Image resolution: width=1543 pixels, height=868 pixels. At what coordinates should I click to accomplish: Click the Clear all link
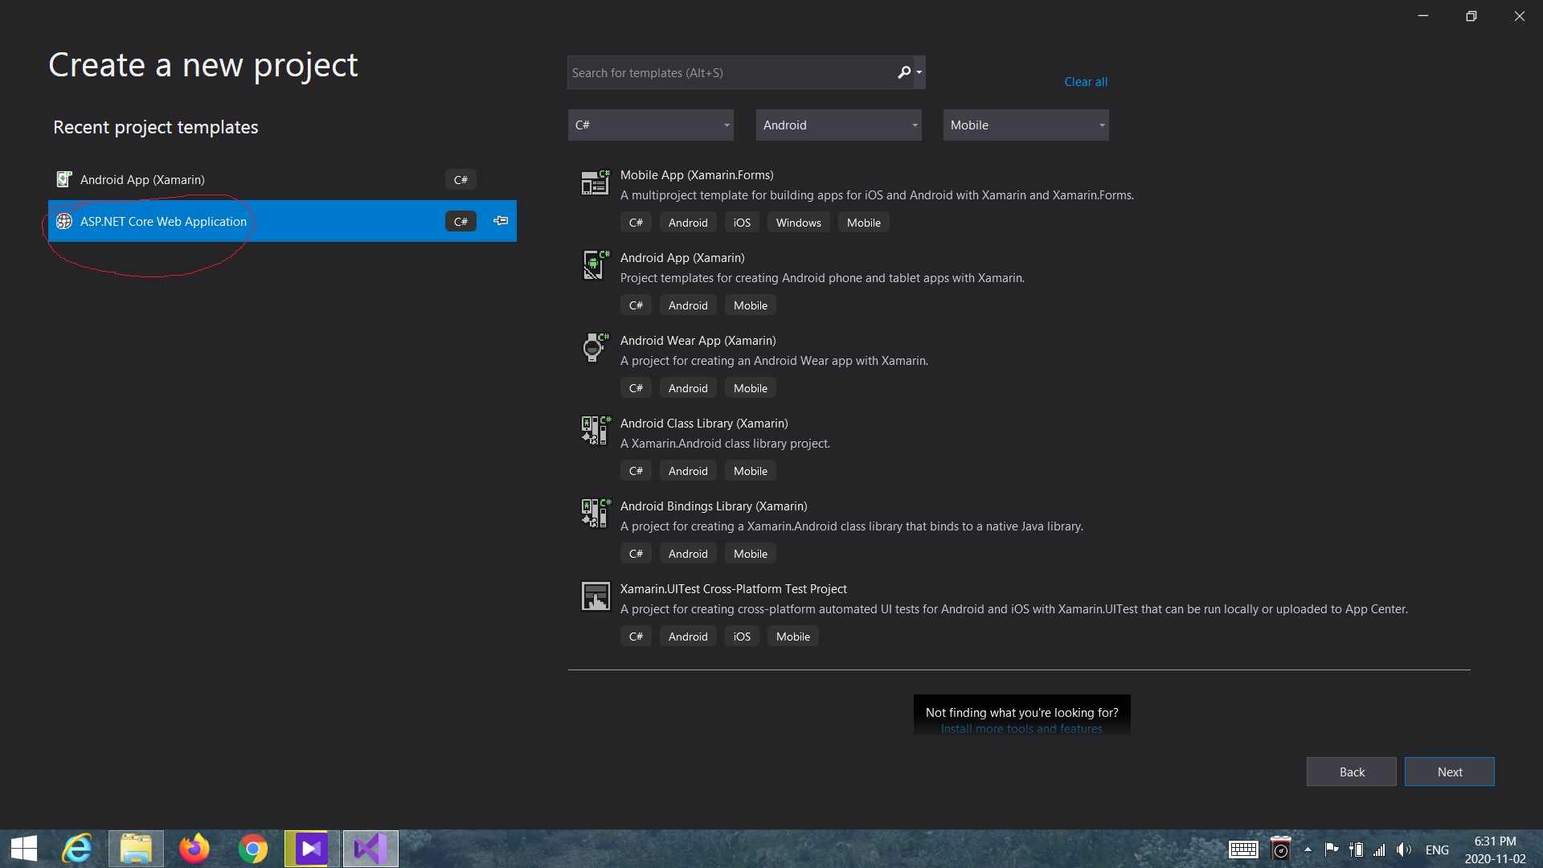pyautogui.click(x=1086, y=82)
